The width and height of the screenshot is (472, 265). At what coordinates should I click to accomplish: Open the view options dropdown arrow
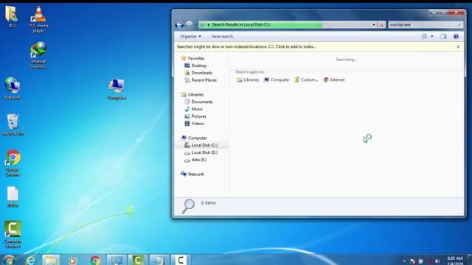432,36
